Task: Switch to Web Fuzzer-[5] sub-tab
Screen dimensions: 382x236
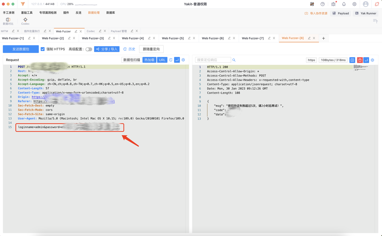Action: pos(173,38)
